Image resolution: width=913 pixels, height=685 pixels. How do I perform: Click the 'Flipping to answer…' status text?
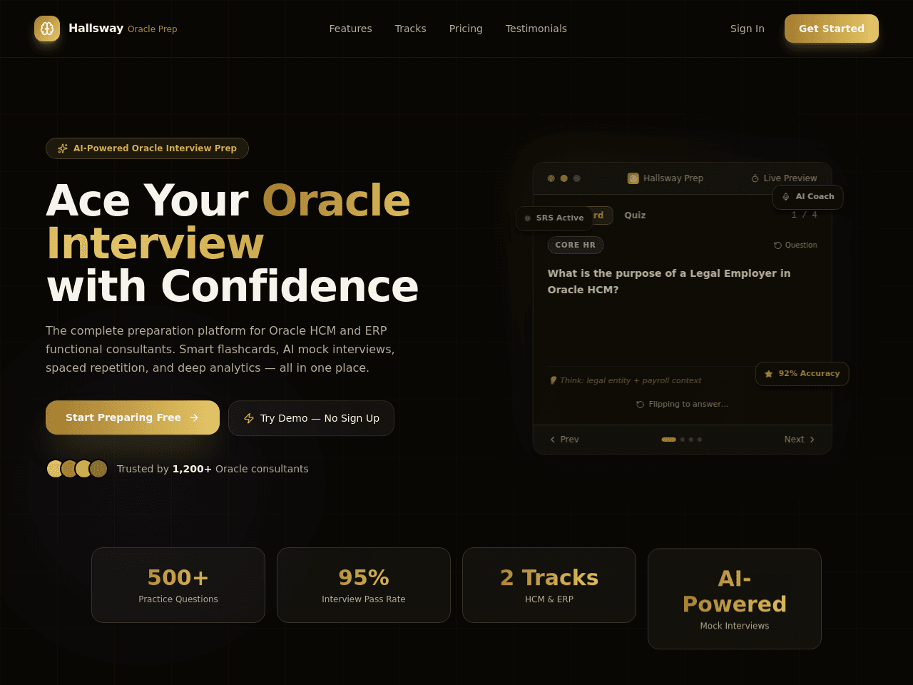tap(688, 405)
